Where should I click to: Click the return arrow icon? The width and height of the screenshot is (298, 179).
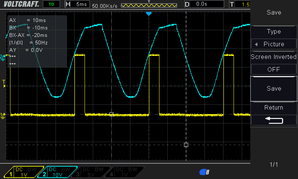274,120
